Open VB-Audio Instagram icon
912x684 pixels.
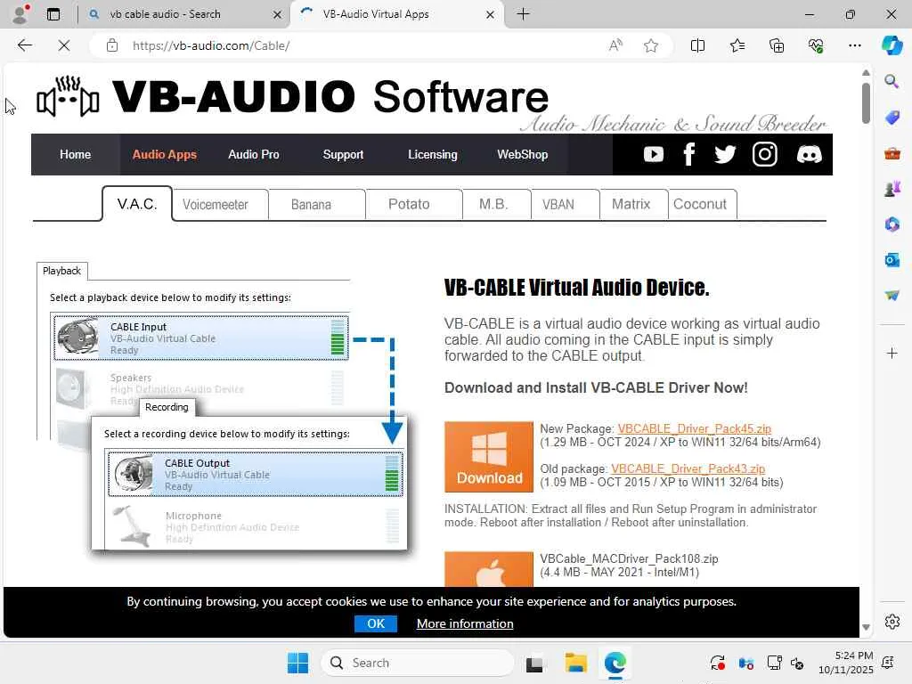(x=764, y=154)
